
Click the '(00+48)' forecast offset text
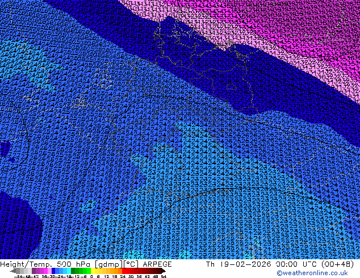338,264
